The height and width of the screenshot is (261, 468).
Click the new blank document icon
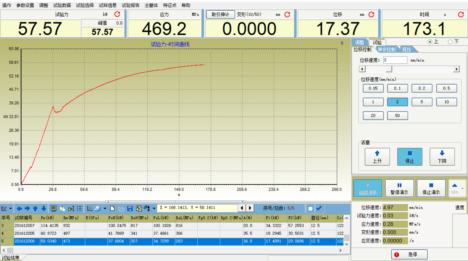pyautogui.click(x=112, y=208)
